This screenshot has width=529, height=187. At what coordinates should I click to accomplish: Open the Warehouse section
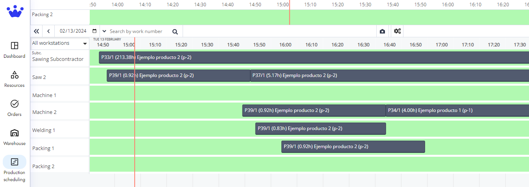click(15, 137)
